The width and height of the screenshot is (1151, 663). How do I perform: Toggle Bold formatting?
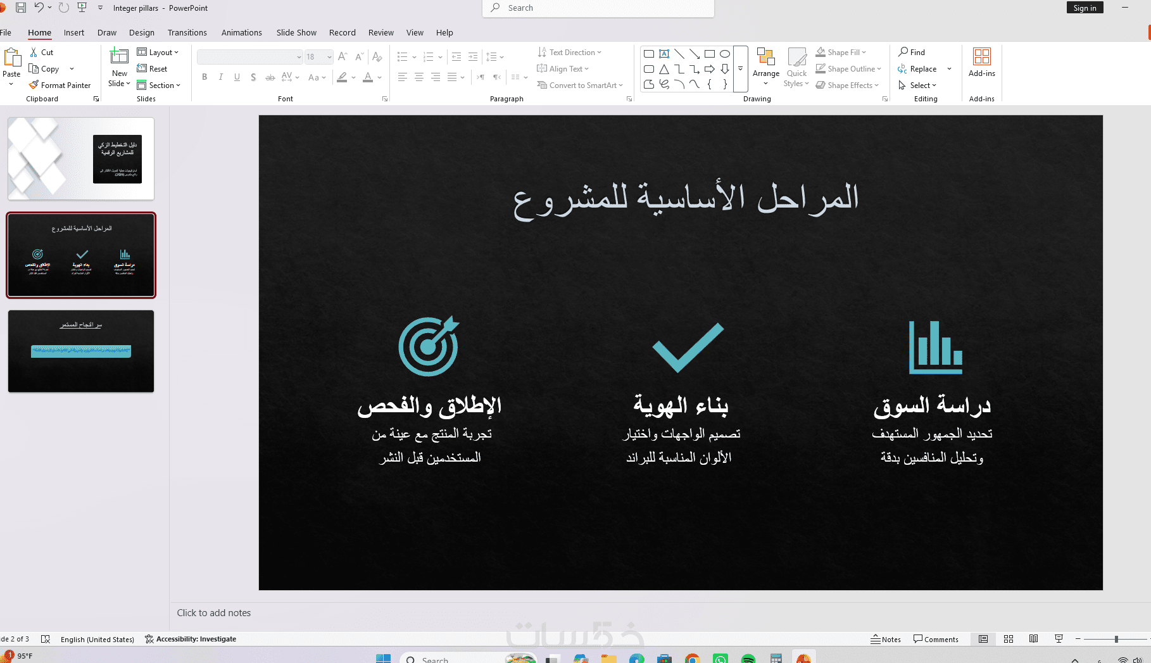(x=204, y=77)
